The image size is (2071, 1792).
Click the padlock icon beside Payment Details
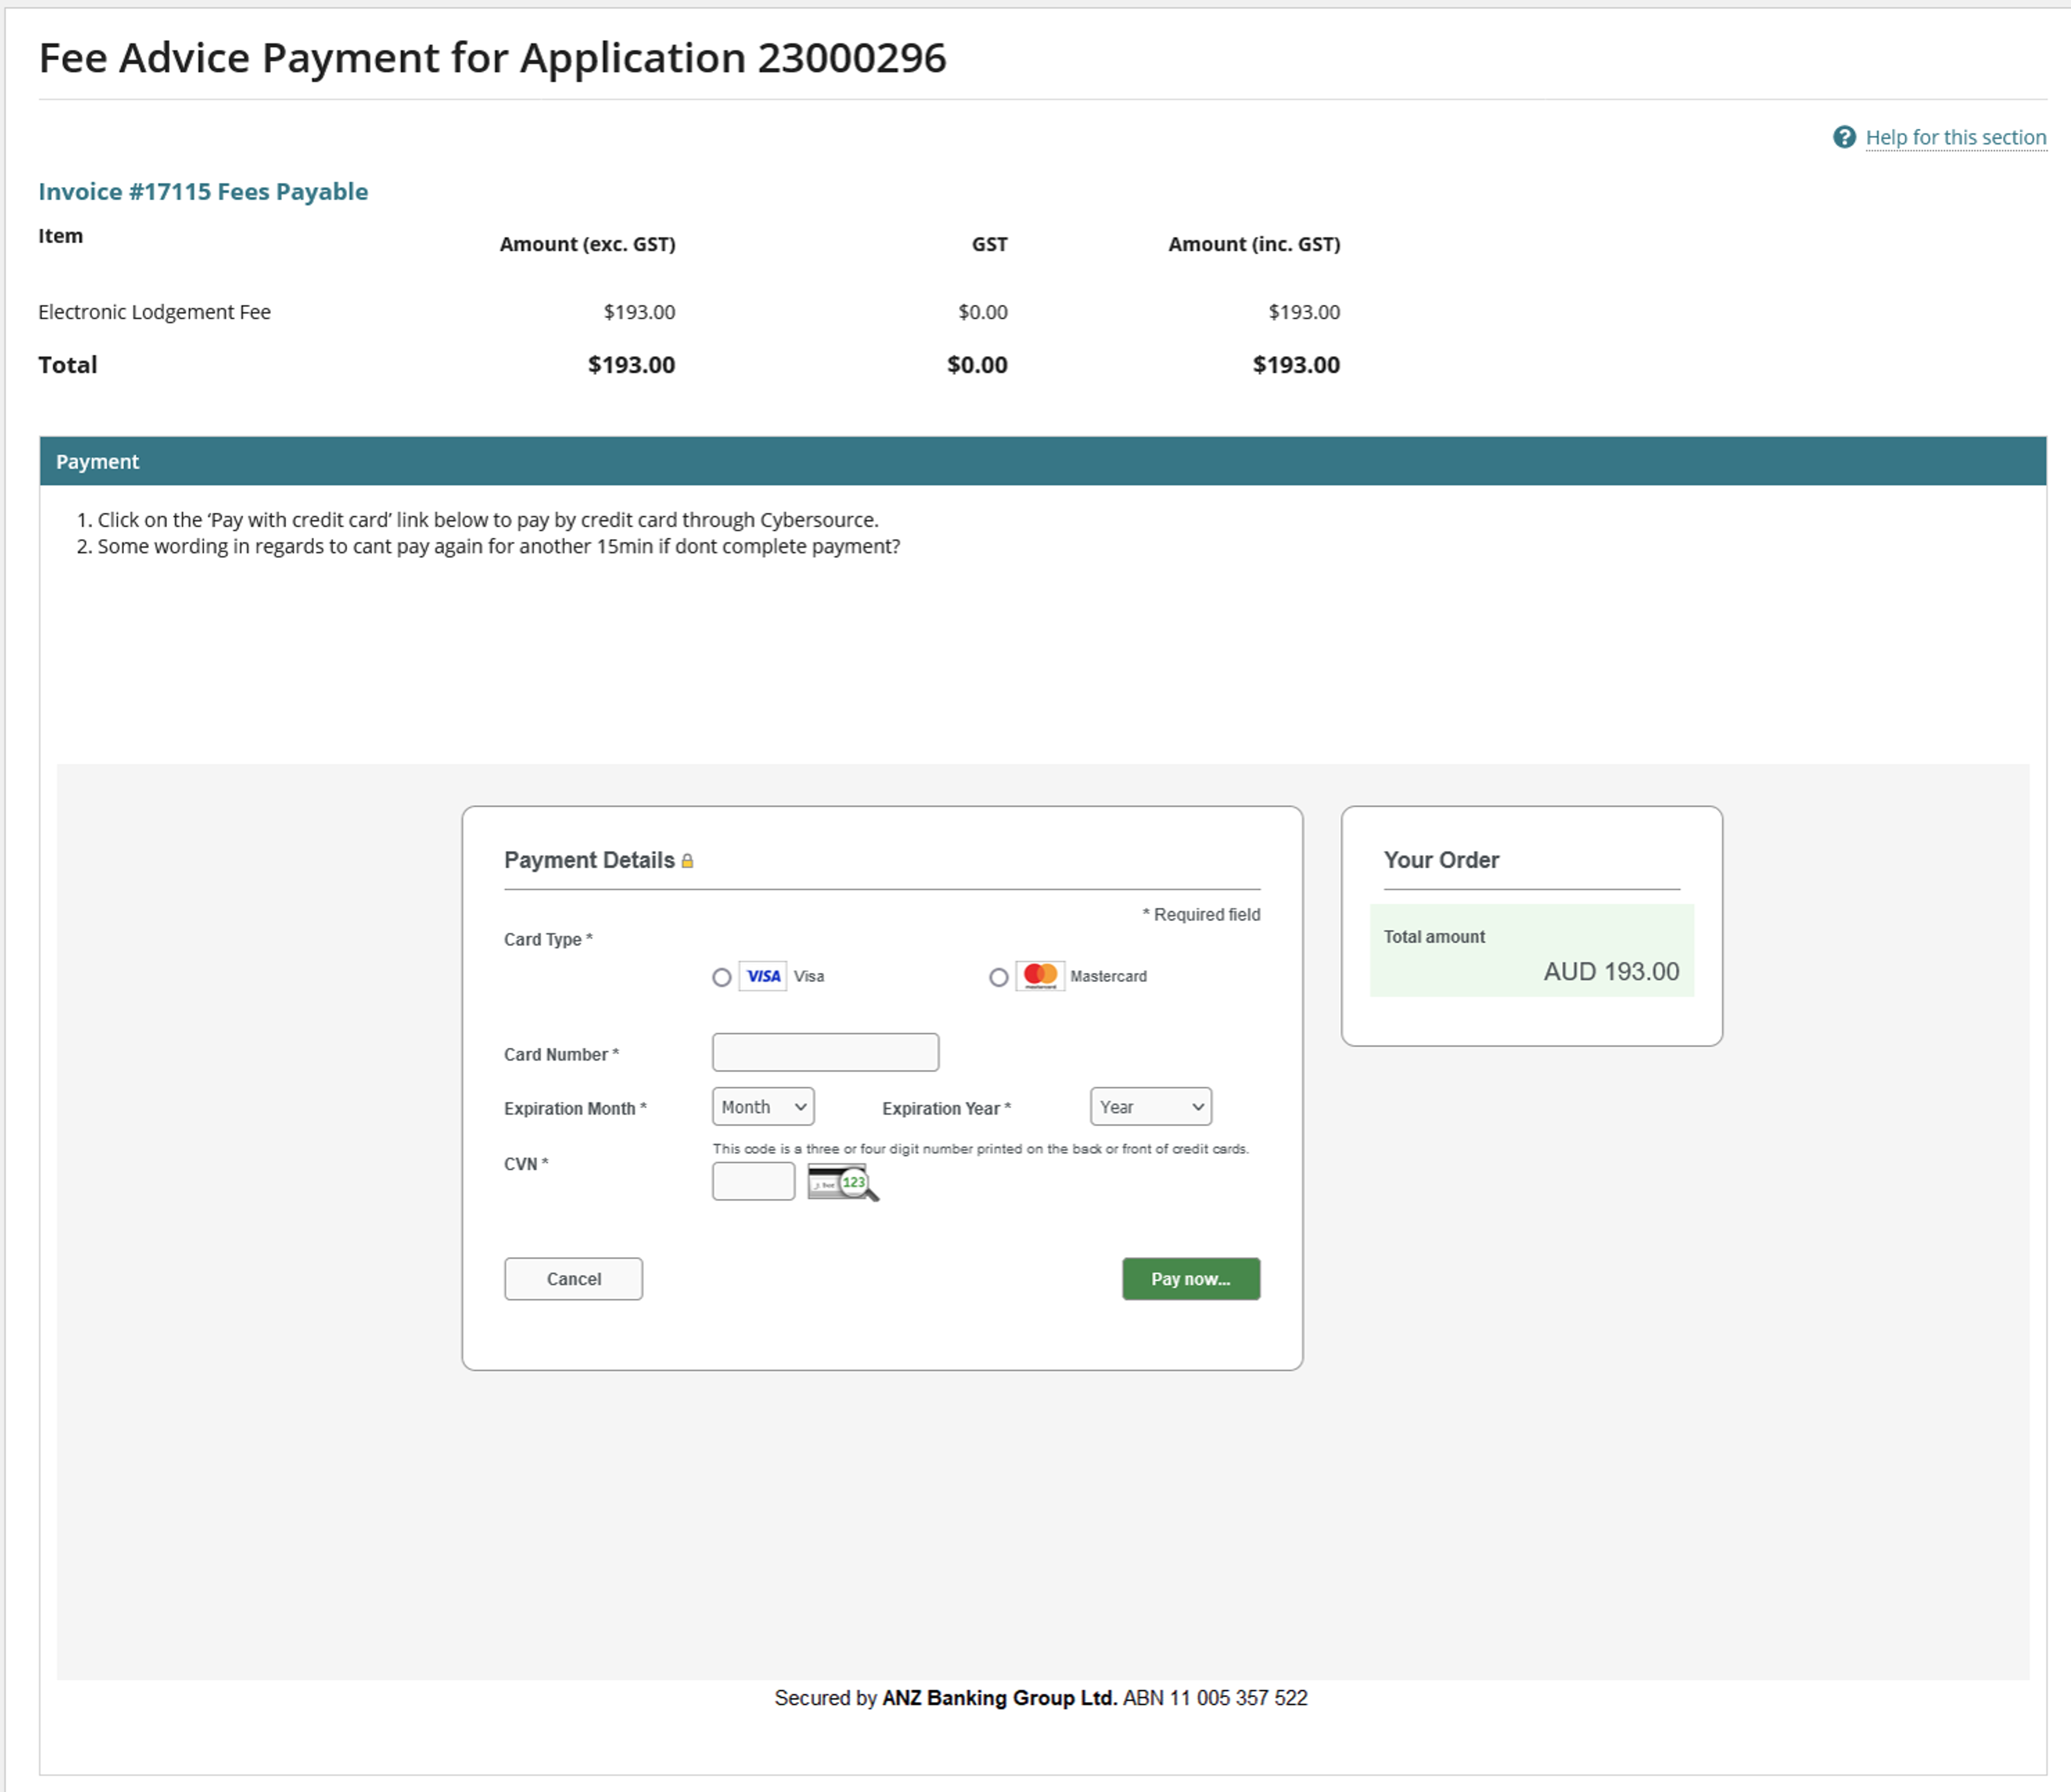[687, 861]
